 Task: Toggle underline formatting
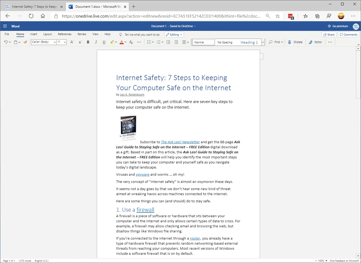pyautogui.click(x=104, y=42)
